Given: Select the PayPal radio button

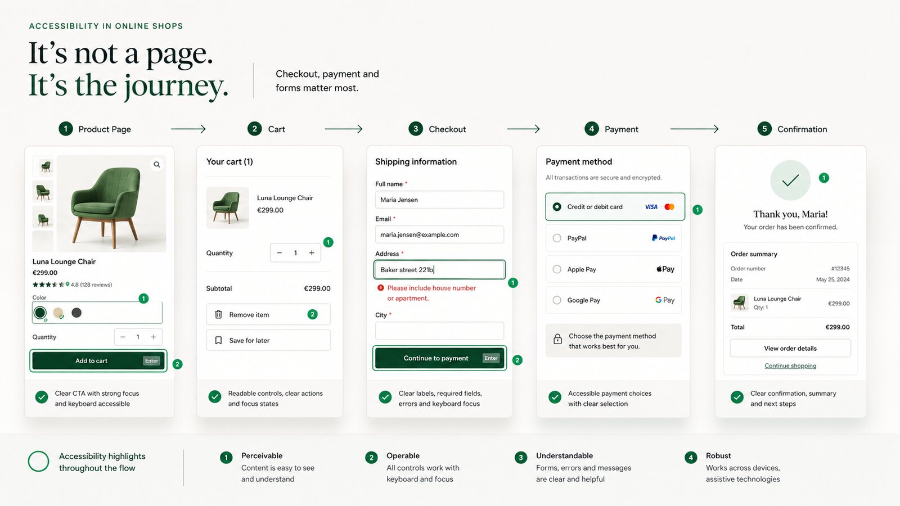Looking at the screenshot, I should tap(557, 238).
